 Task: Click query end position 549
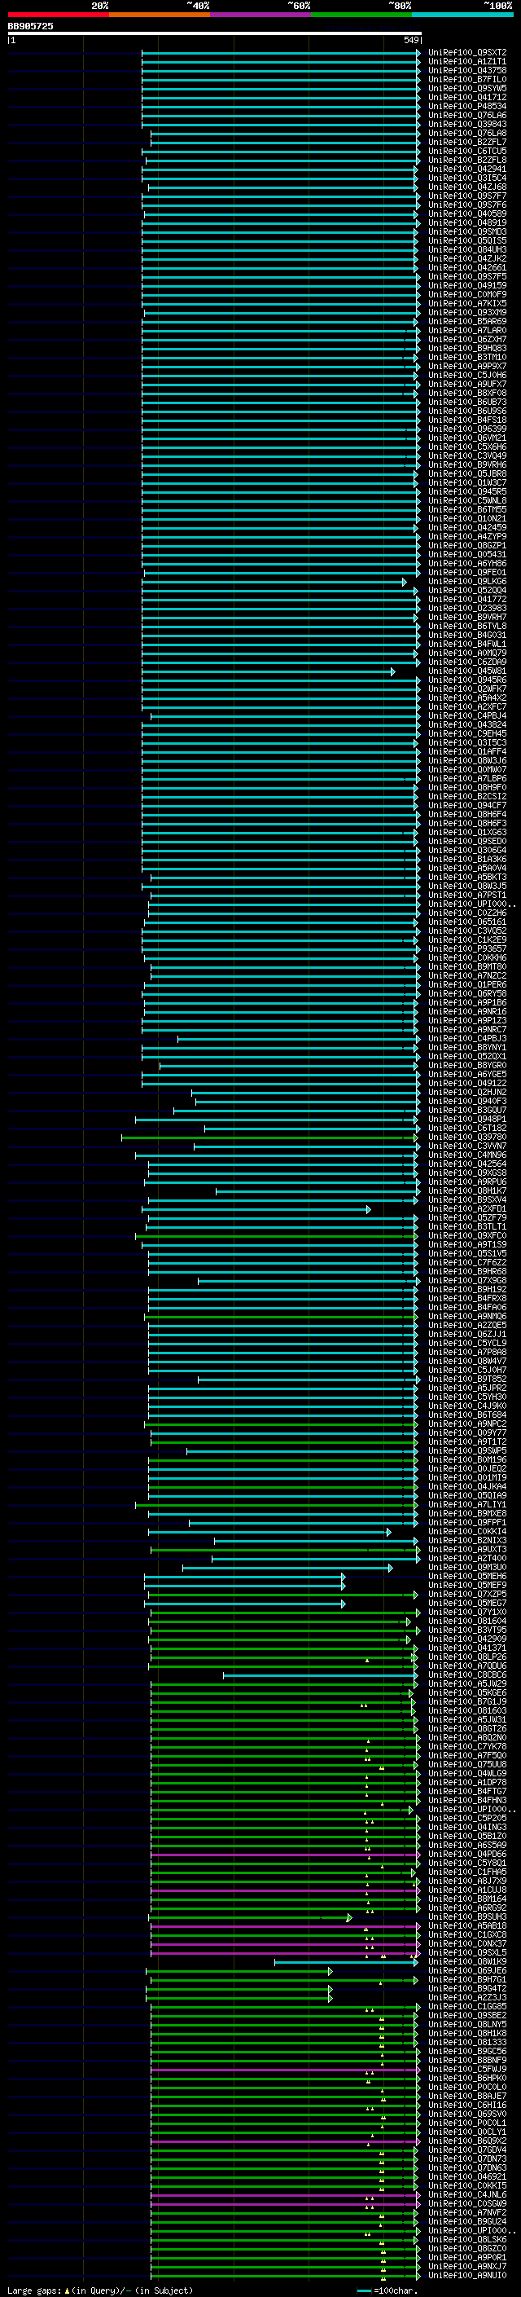coord(411,40)
